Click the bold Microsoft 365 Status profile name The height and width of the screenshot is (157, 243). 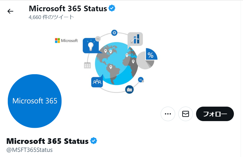pyautogui.click(x=47, y=141)
